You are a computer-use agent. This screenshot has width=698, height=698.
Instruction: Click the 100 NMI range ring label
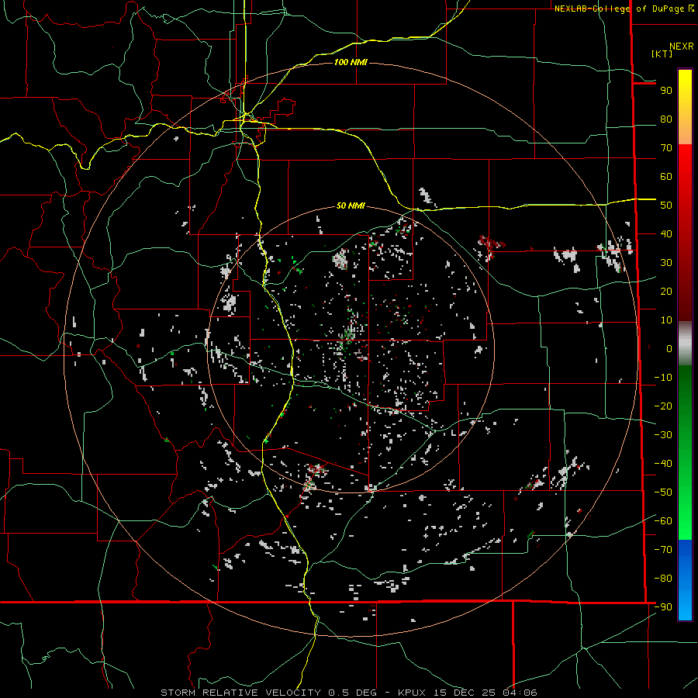point(351,62)
